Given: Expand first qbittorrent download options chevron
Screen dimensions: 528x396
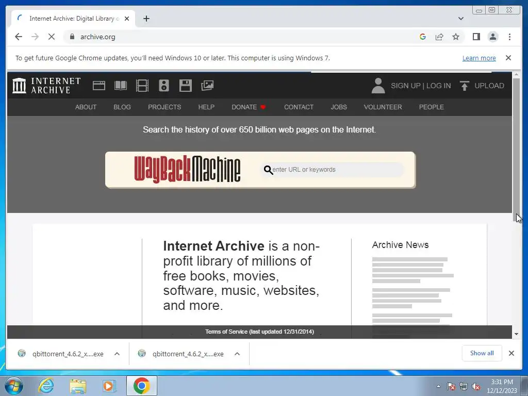Looking at the screenshot, I should pyautogui.click(x=117, y=354).
